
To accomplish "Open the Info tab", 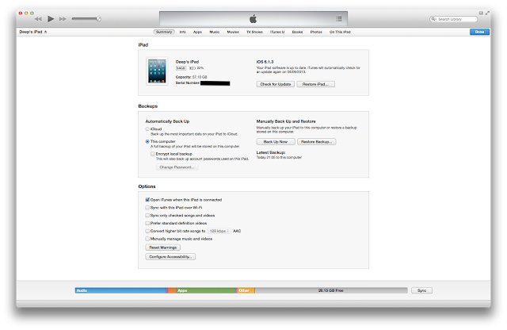I will (x=183, y=32).
